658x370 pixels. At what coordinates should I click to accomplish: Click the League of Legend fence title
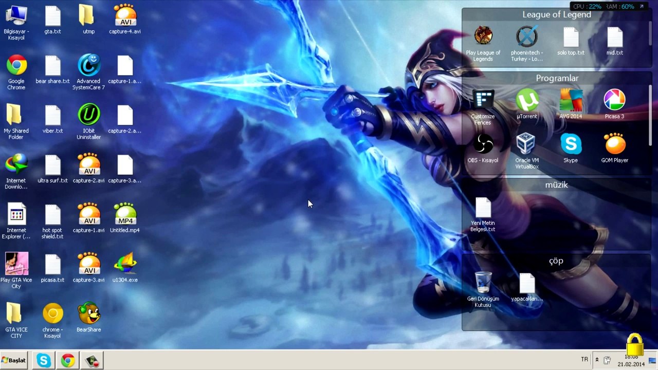pyautogui.click(x=557, y=14)
